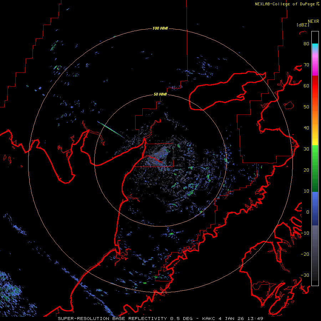Image resolution: width=321 pixels, height=321 pixels.
Task: Click the "NEXR" label above the scale
Action: pos(314,21)
